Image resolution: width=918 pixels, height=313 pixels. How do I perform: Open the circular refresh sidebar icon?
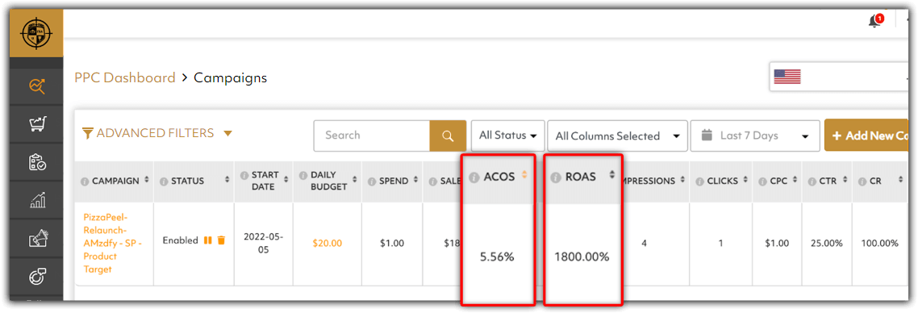point(37,277)
